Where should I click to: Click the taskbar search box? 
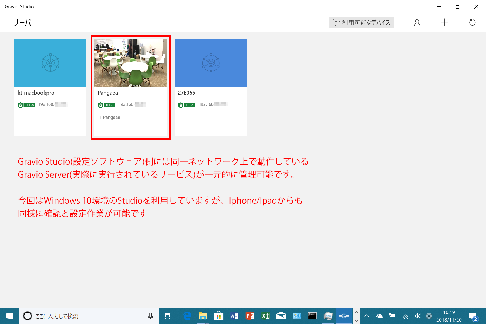tap(89, 316)
